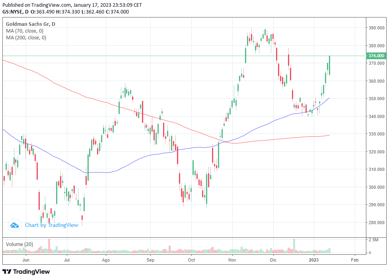This screenshot has height=279, width=389.
Task: Click the 'Volume (20)' indicator label
Action: click(19, 244)
